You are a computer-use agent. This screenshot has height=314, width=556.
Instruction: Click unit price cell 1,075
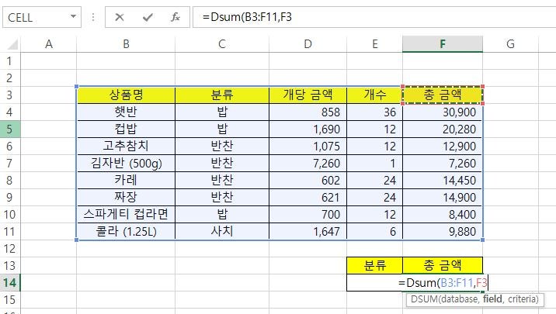click(x=308, y=147)
